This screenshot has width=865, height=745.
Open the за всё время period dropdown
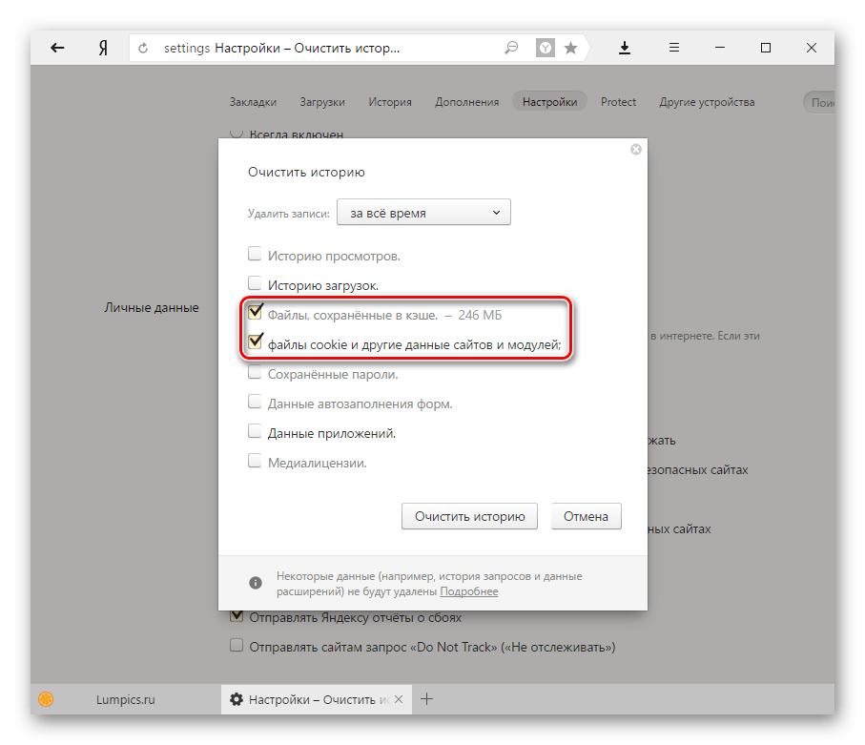click(x=423, y=213)
